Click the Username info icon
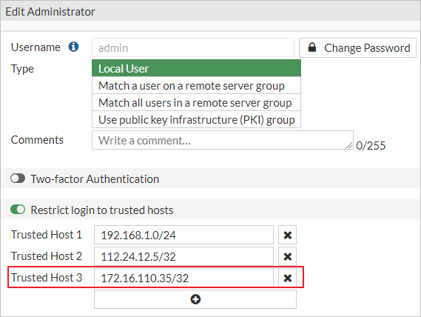This screenshot has height=317, width=421. click(73, 47)
